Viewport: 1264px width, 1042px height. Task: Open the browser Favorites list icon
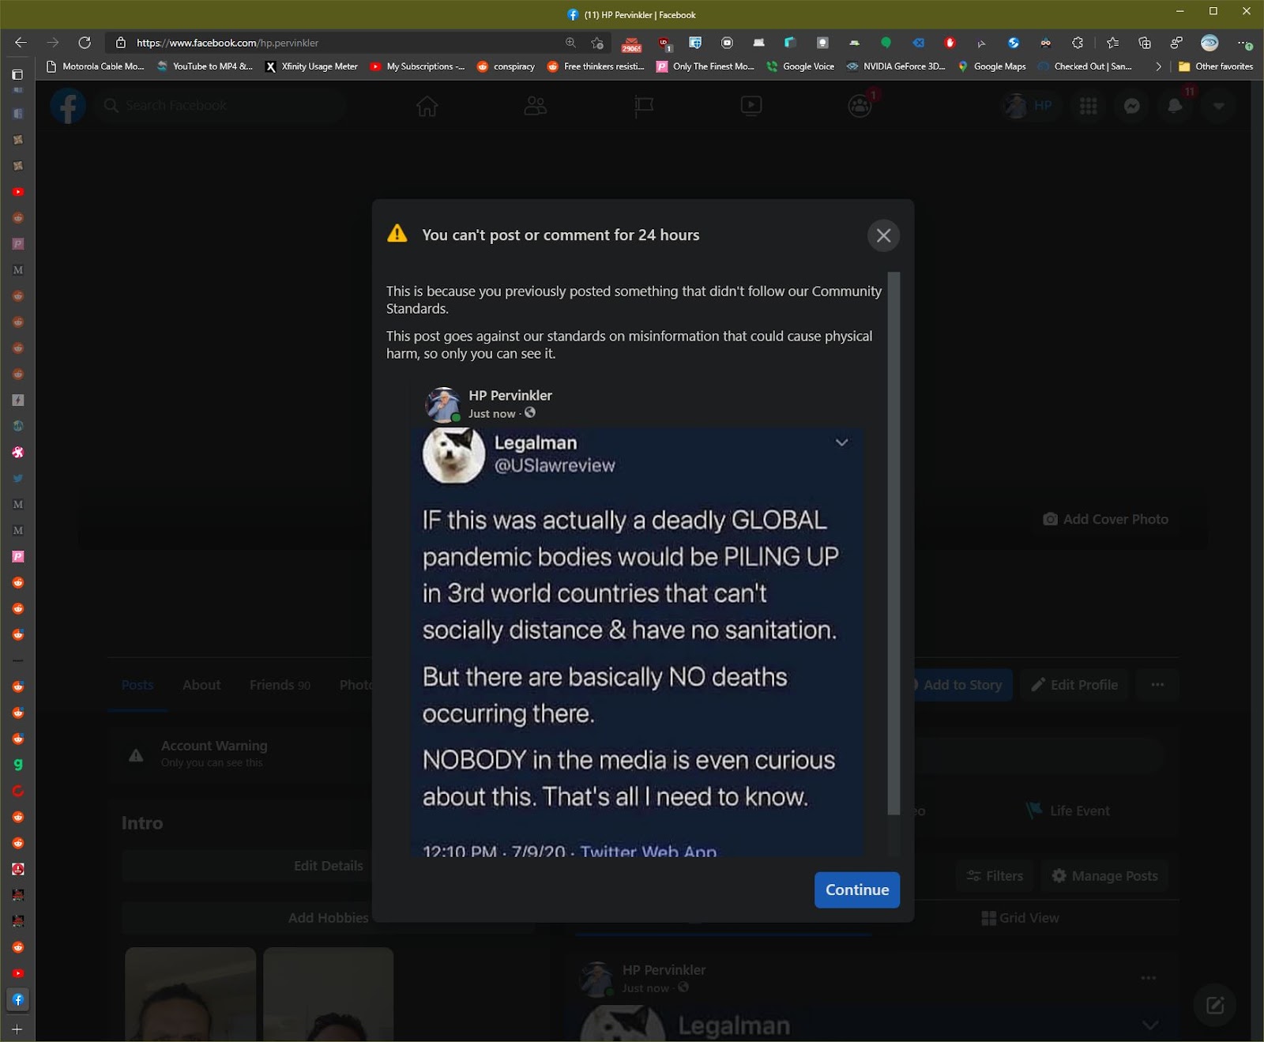point(1112,43)
